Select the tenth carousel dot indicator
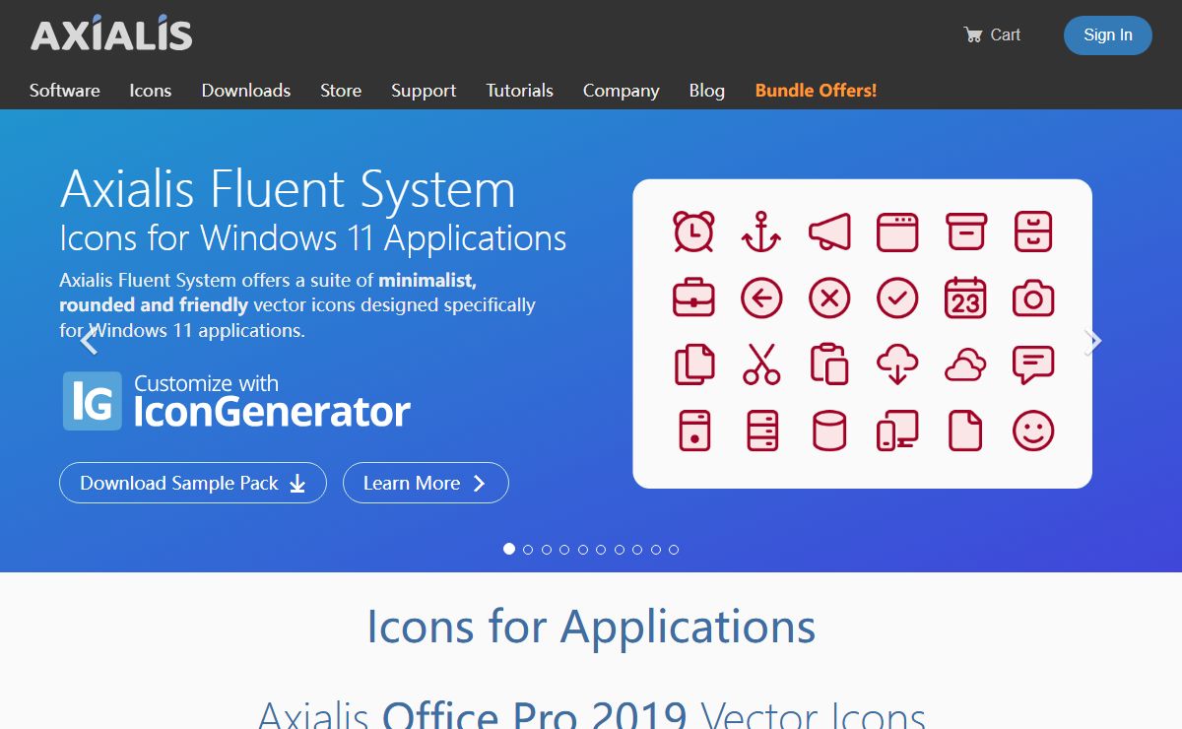The height and width of the screenshot is (729, 1182). point(674,550)
